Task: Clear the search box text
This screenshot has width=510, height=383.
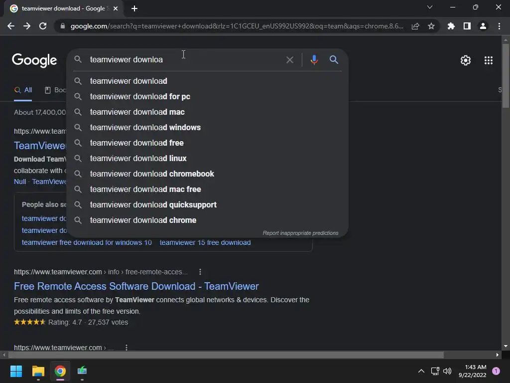Action: (289, 60)
